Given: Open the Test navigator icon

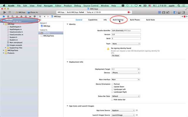Looking at the screenshot, I should click(x=21, y=16).
